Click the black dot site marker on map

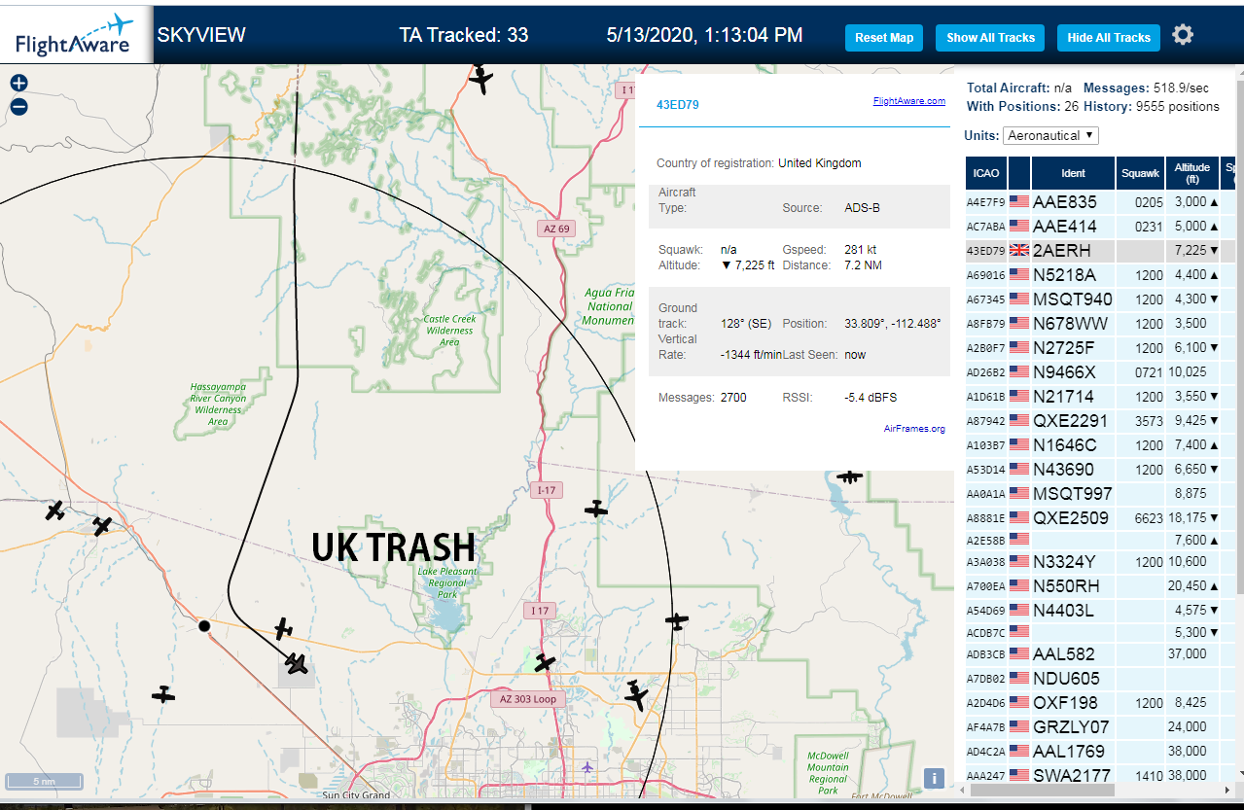[x=204, y=626]
